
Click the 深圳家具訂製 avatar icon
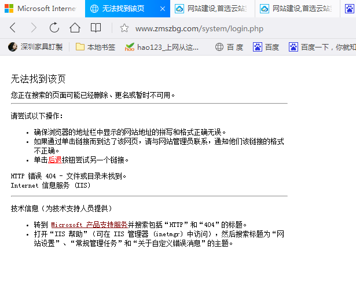point(13,47)
